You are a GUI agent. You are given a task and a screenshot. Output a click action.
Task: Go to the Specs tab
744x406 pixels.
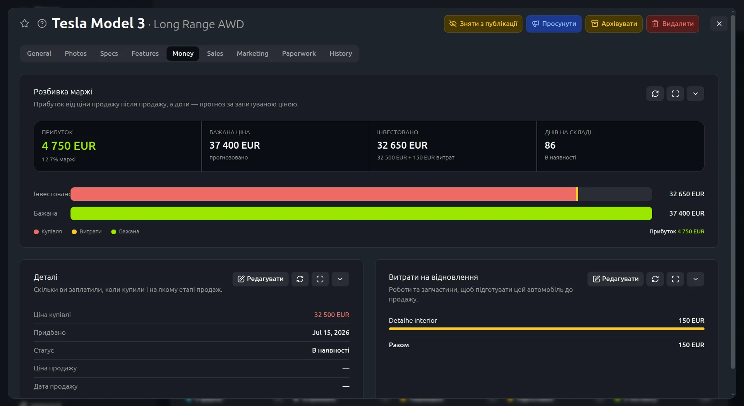109,53
